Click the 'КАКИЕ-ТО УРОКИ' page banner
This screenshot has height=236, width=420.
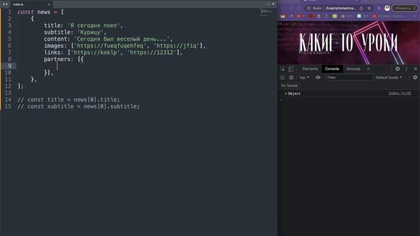(x=348, y=43)
